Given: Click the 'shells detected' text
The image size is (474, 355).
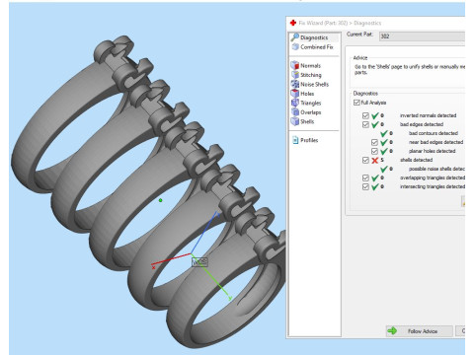Looking at the screenshot, I should pos(416,160).
